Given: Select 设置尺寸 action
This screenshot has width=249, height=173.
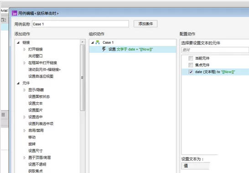Looking at the screenshot, I should [x=36, y=151].
